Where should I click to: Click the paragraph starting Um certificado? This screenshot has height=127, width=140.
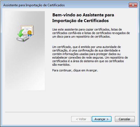coord(90,56)
